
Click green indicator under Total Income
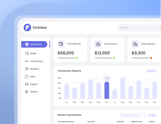coord(114,58)
